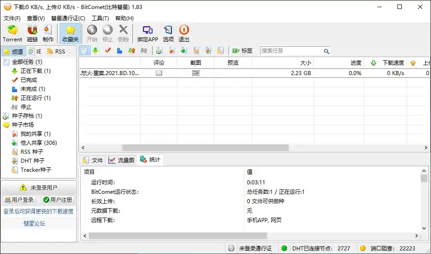
Task: Click folder Tracker torrents icon in filter bar
Action: coord(220,51)
